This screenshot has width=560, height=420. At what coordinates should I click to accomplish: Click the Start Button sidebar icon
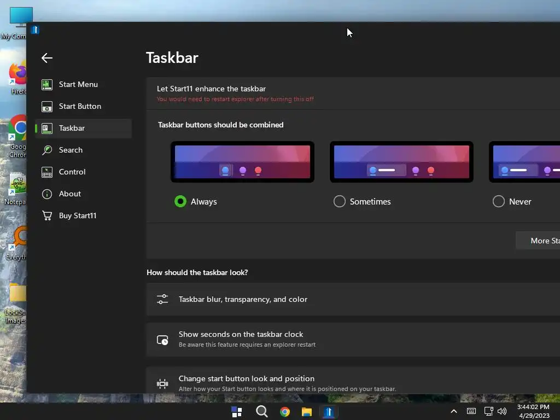coord(47,107)
